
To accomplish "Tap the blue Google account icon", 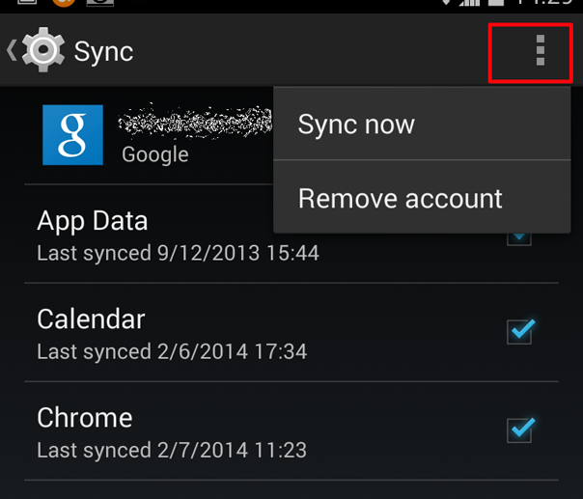I will 73,134.
